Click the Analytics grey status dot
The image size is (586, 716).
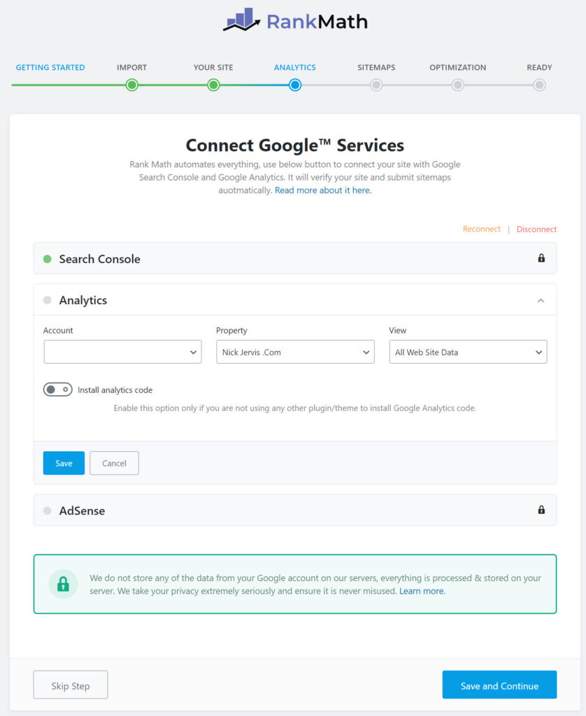point(47,300)
